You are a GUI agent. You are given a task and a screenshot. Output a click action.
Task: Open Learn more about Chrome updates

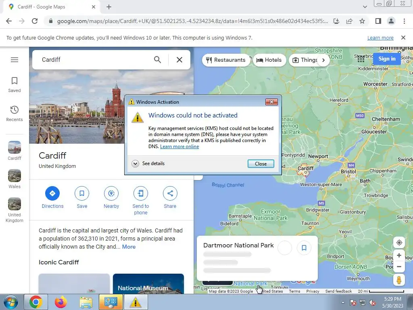click(380, 38)
